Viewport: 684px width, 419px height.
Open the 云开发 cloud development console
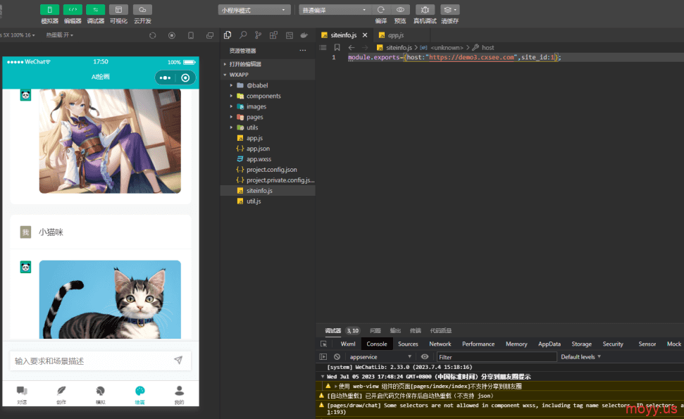(x=142, y=10)
